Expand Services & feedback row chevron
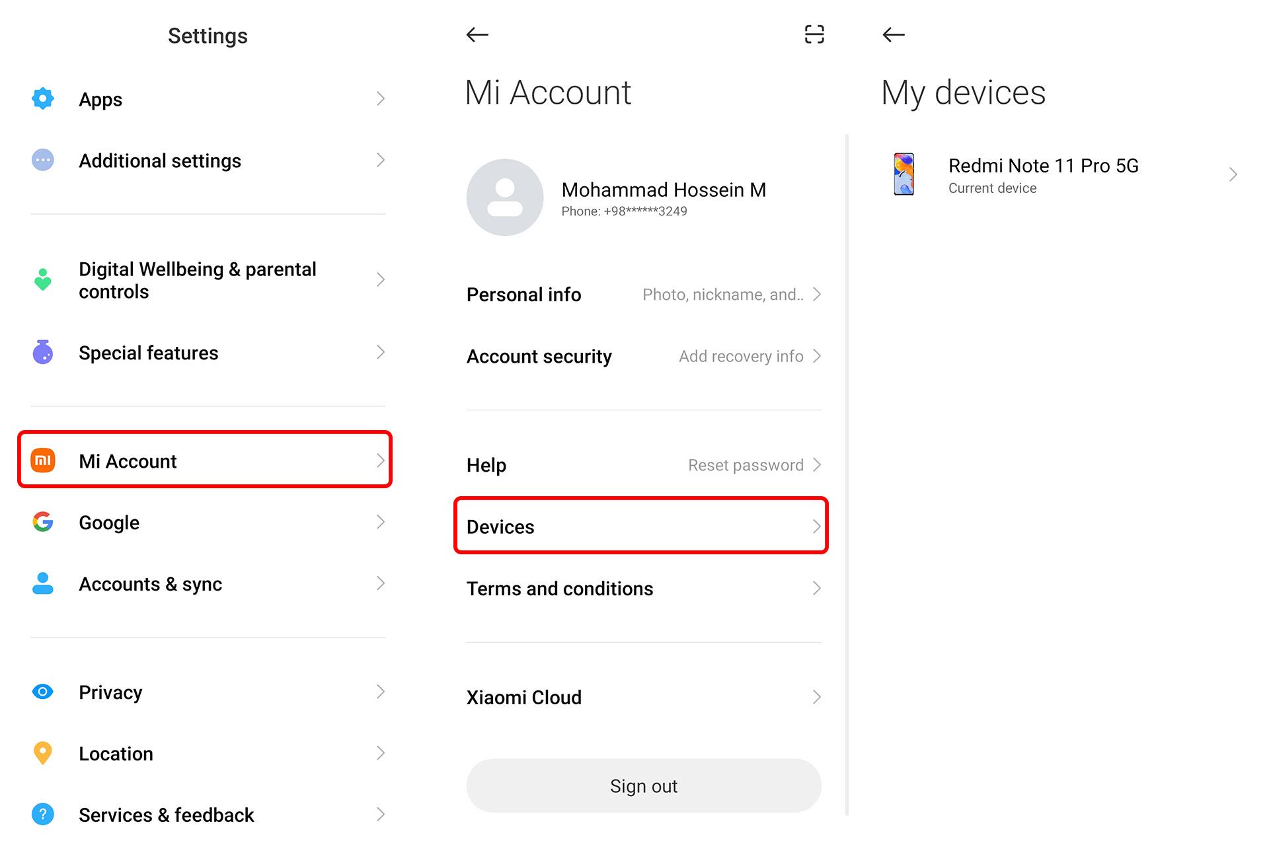 click(x=381, y=815)
